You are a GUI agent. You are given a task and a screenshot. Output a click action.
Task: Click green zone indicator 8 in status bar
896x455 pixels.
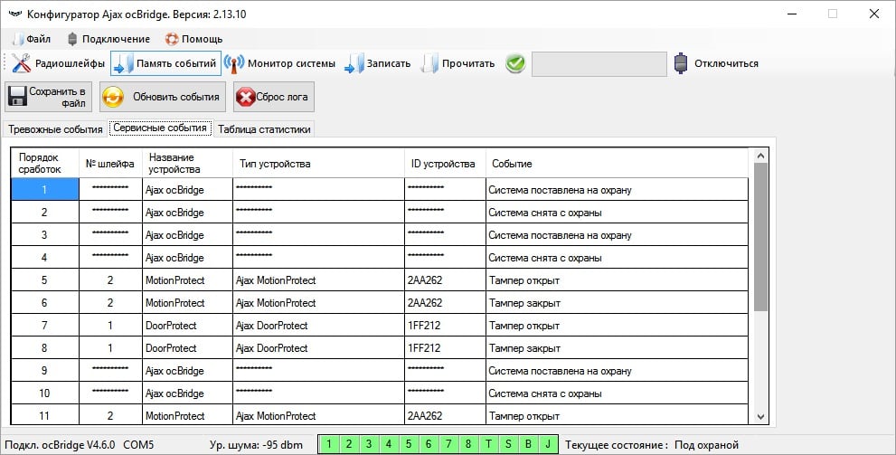click(x=468, y=444)
